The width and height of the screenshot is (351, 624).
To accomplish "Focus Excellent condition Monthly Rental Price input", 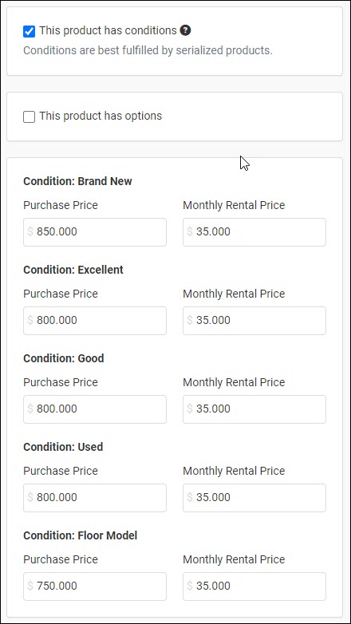I will (x=254, y=321).
